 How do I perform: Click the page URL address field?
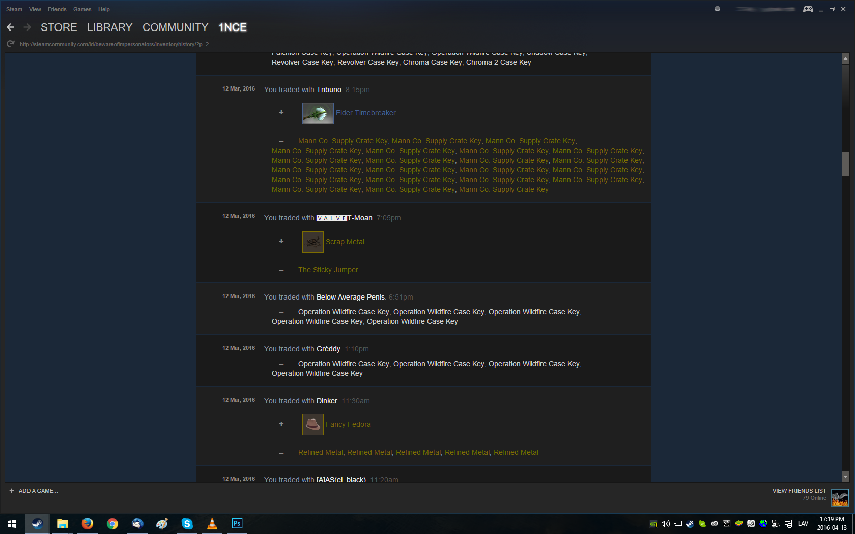point(114,44)
